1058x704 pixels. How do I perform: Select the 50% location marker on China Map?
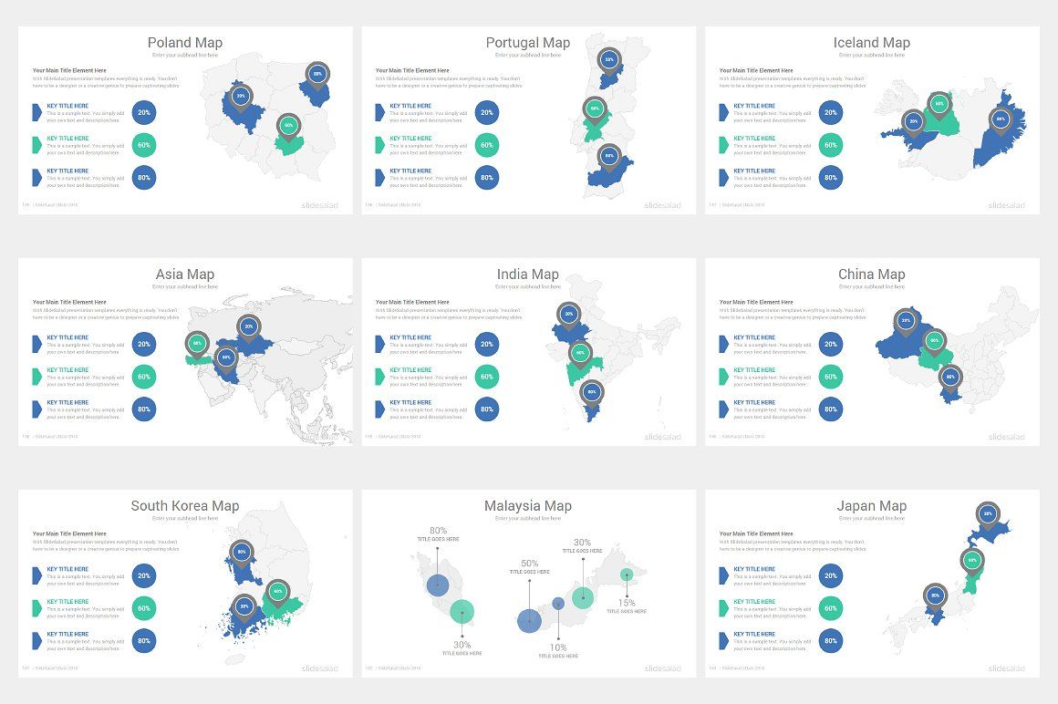coord(932,341)
